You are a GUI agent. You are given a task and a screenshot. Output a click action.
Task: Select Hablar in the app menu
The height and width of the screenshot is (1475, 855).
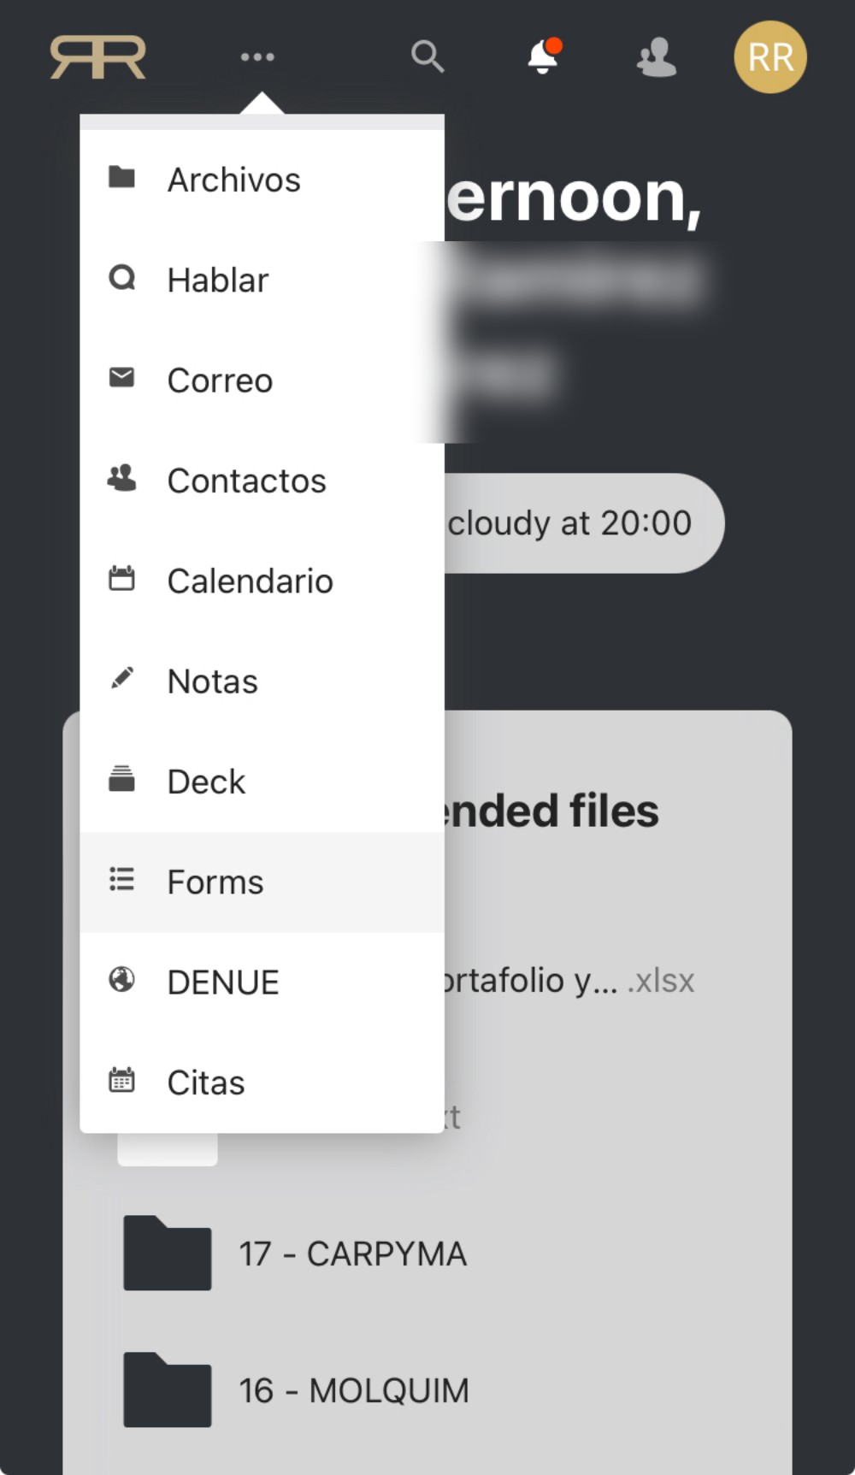tap(218, 280)
